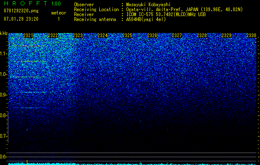Click the 2330 time marker
The width and height of the screenshot is (260, 165).
(x=251, y=35)
